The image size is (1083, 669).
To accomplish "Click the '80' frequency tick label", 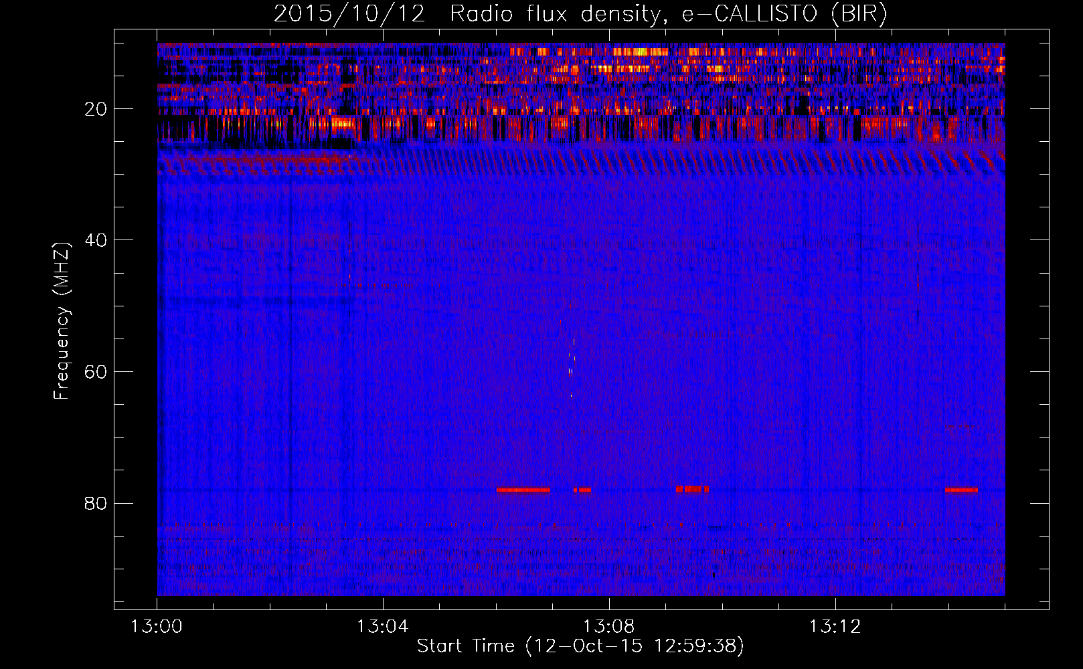I will [x=96, y=503].
